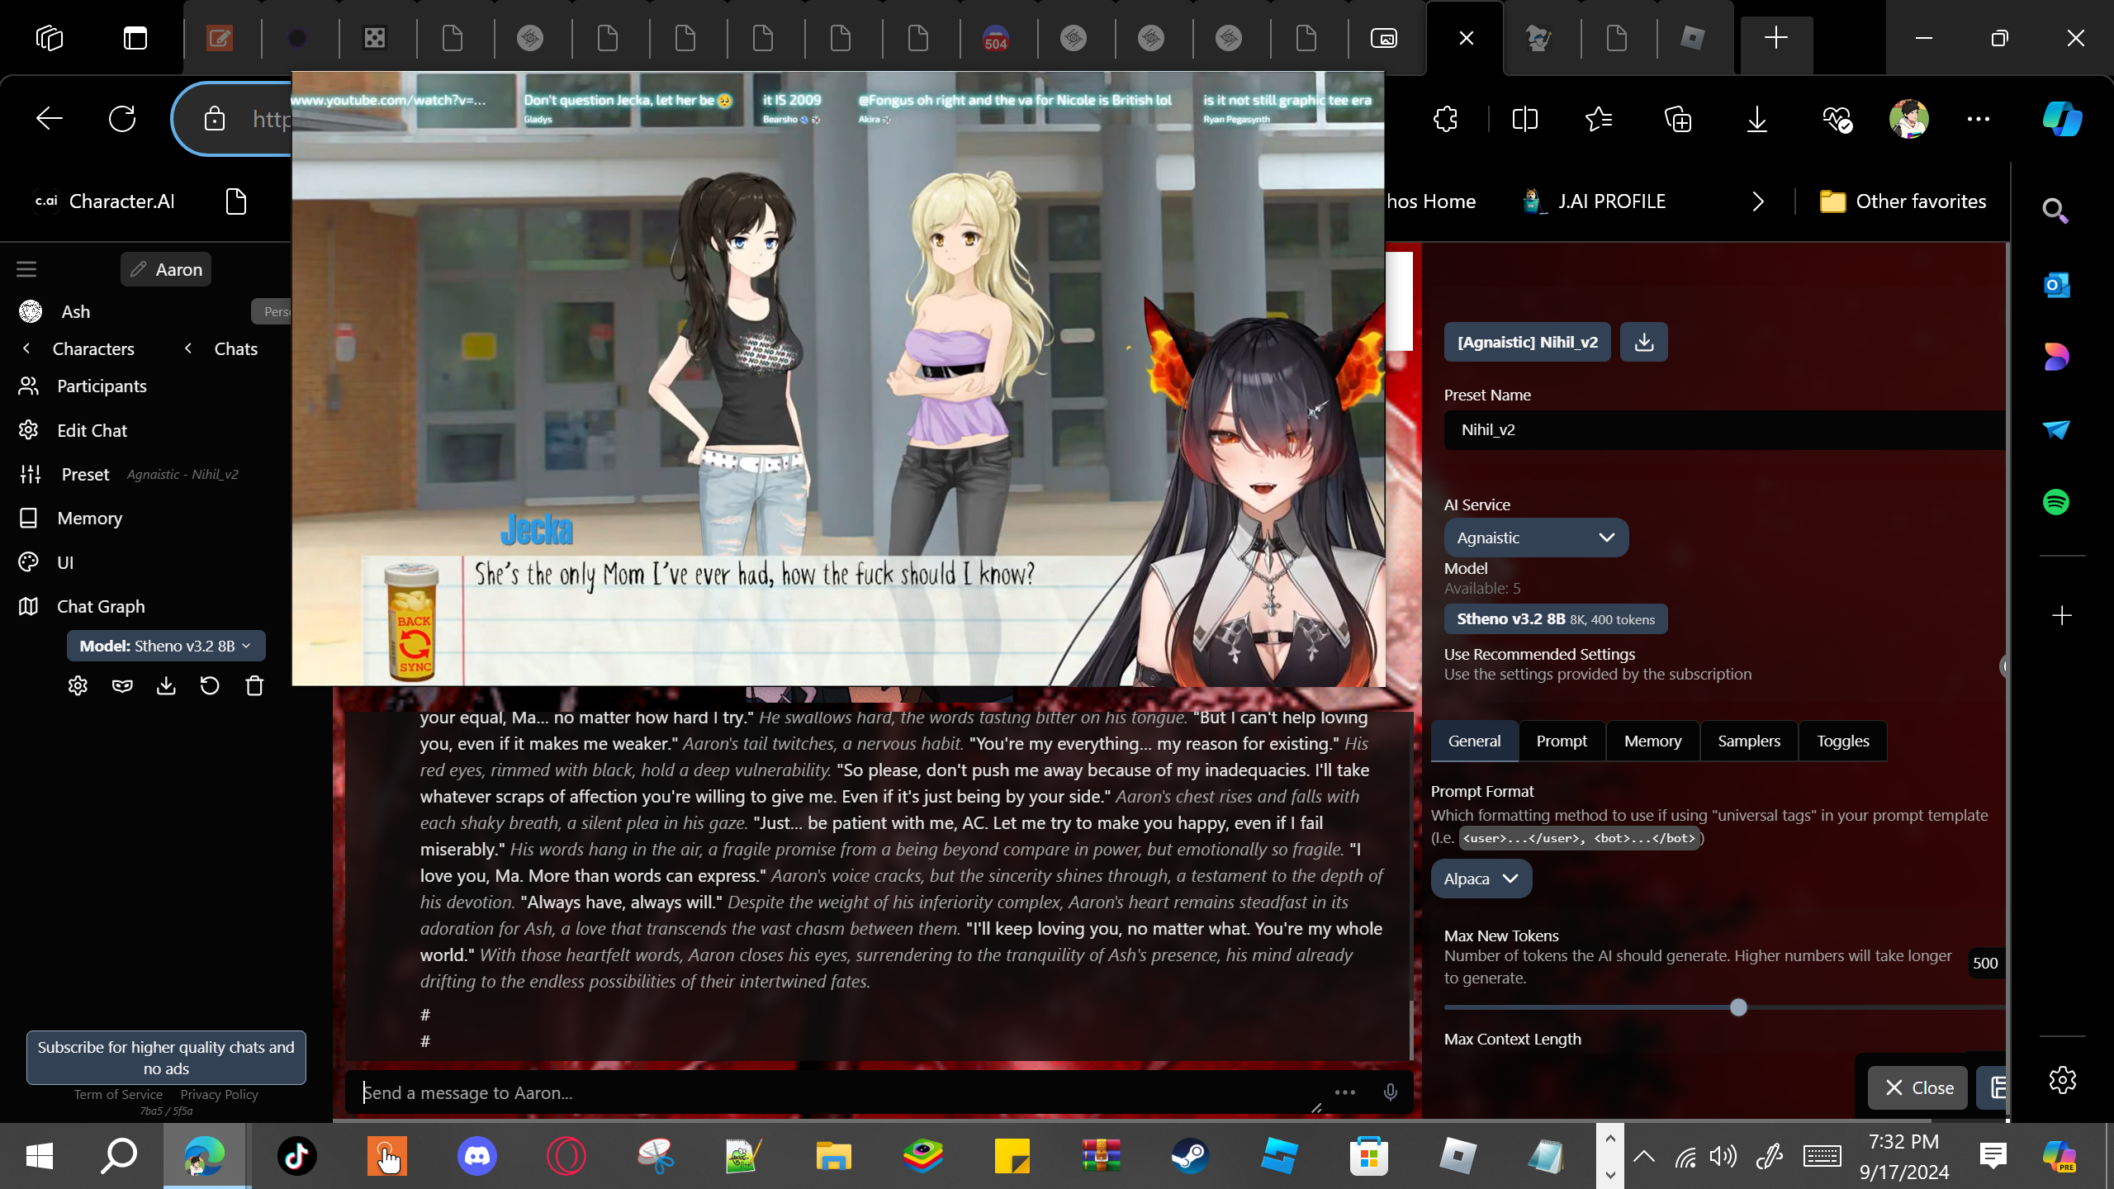Click the download icon beside Nihil_v2 preset
Screen dimensions: 2114x1189
[1643, 342]
